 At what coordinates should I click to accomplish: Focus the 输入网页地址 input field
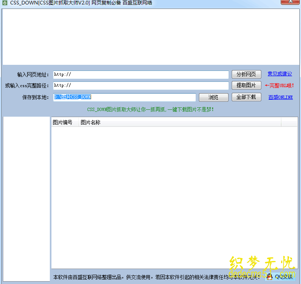pos(141,75)
